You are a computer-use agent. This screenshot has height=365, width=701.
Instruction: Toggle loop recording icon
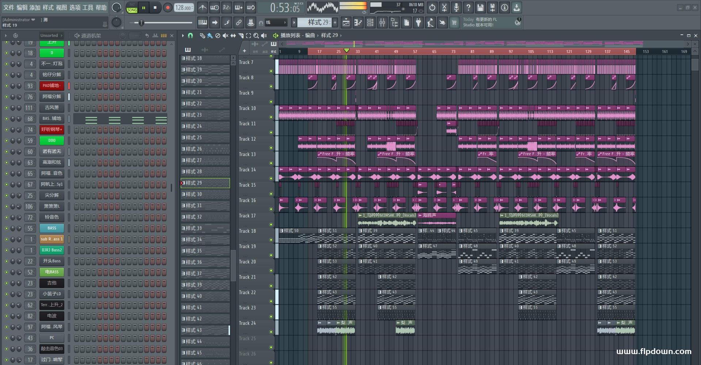tap(251, 7)
